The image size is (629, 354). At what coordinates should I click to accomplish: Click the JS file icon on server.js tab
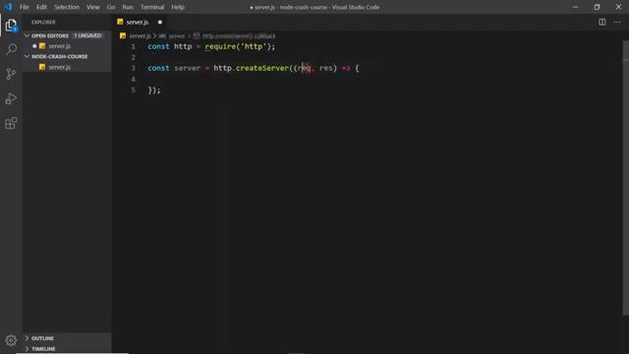point(120,22)
